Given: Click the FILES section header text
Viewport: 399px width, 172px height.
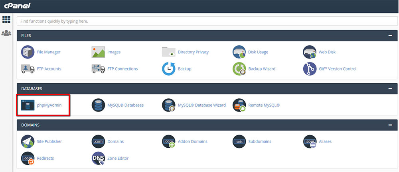Looking at the screenshot, I should click(26, 35).
